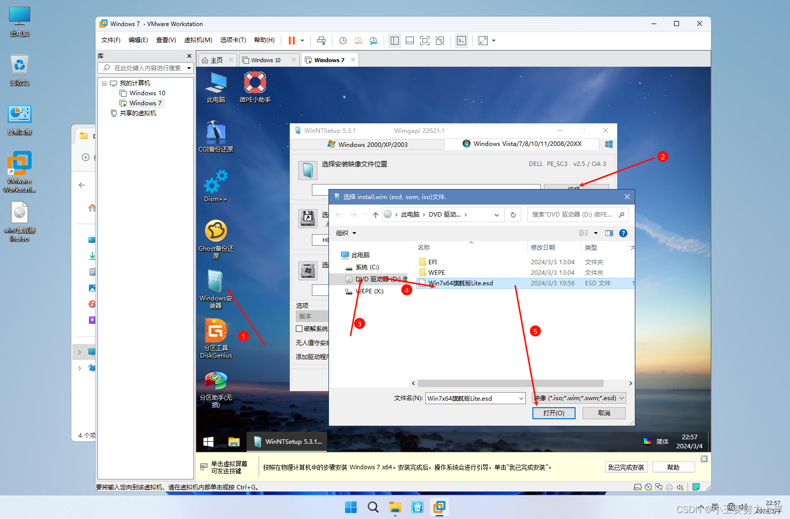The width and height of the screenshot is (790, 519).
Task: Open the 文件名 combo box dropdown
Action: coord(521,398)
